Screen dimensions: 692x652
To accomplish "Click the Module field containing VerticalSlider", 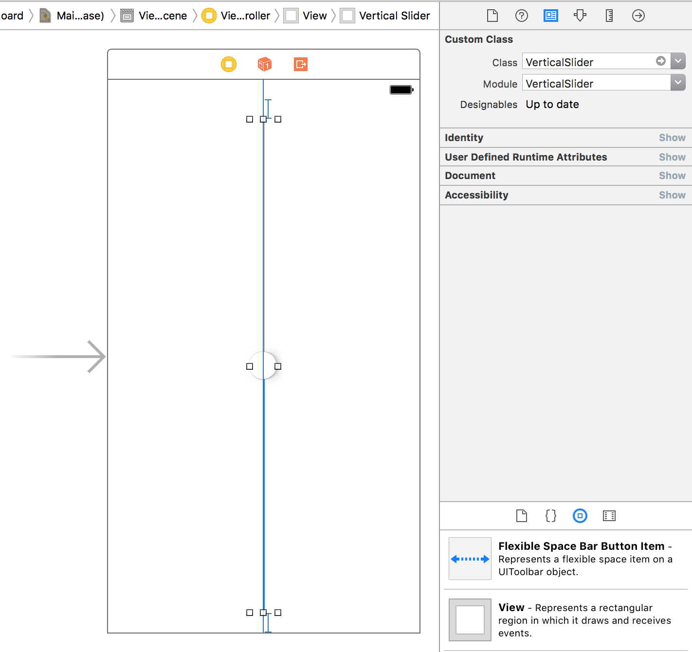I will click(x=596, y=83).
